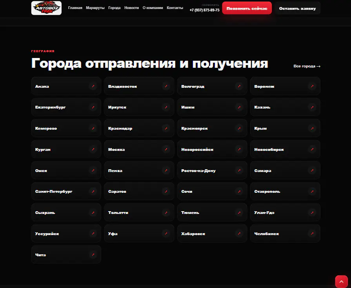Screen dimensions: 351x288
Task: Click the red scroll-to-top chevron button
Action: 341,281
